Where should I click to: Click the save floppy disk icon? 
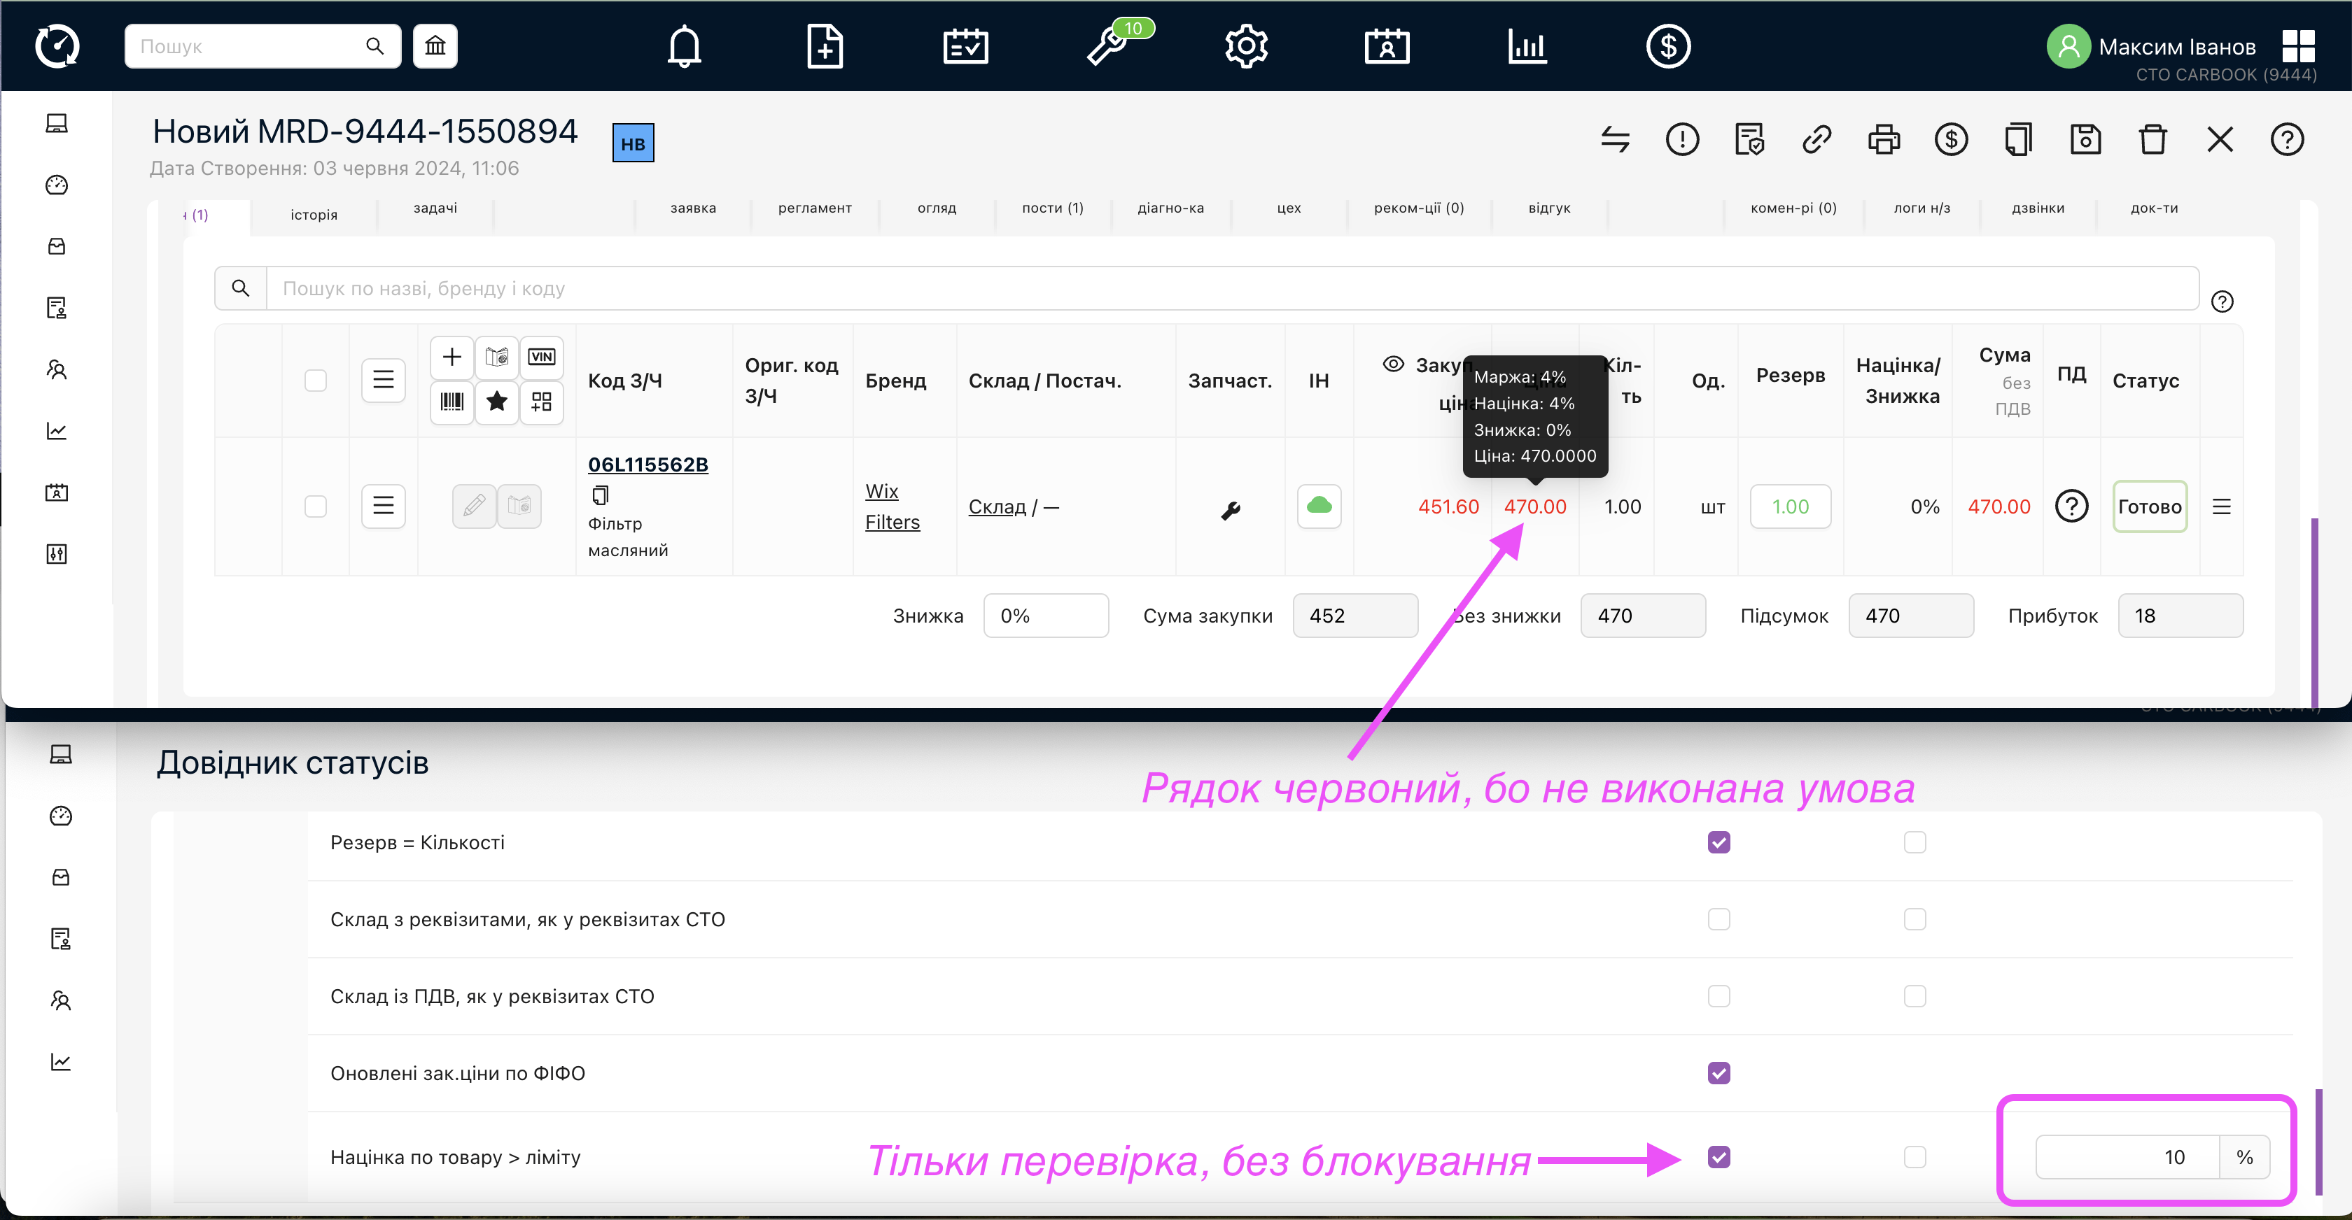(2085, 140)
